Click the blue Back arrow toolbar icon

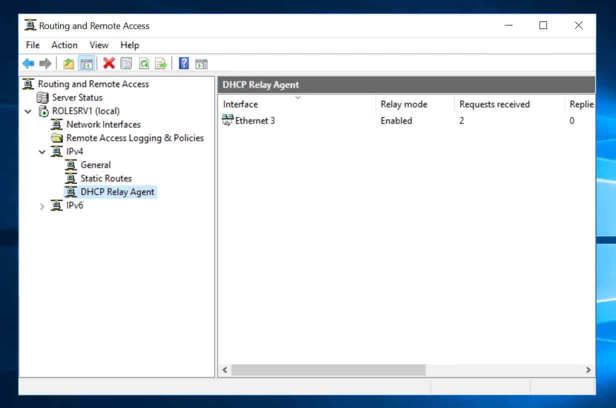[28, 63]
